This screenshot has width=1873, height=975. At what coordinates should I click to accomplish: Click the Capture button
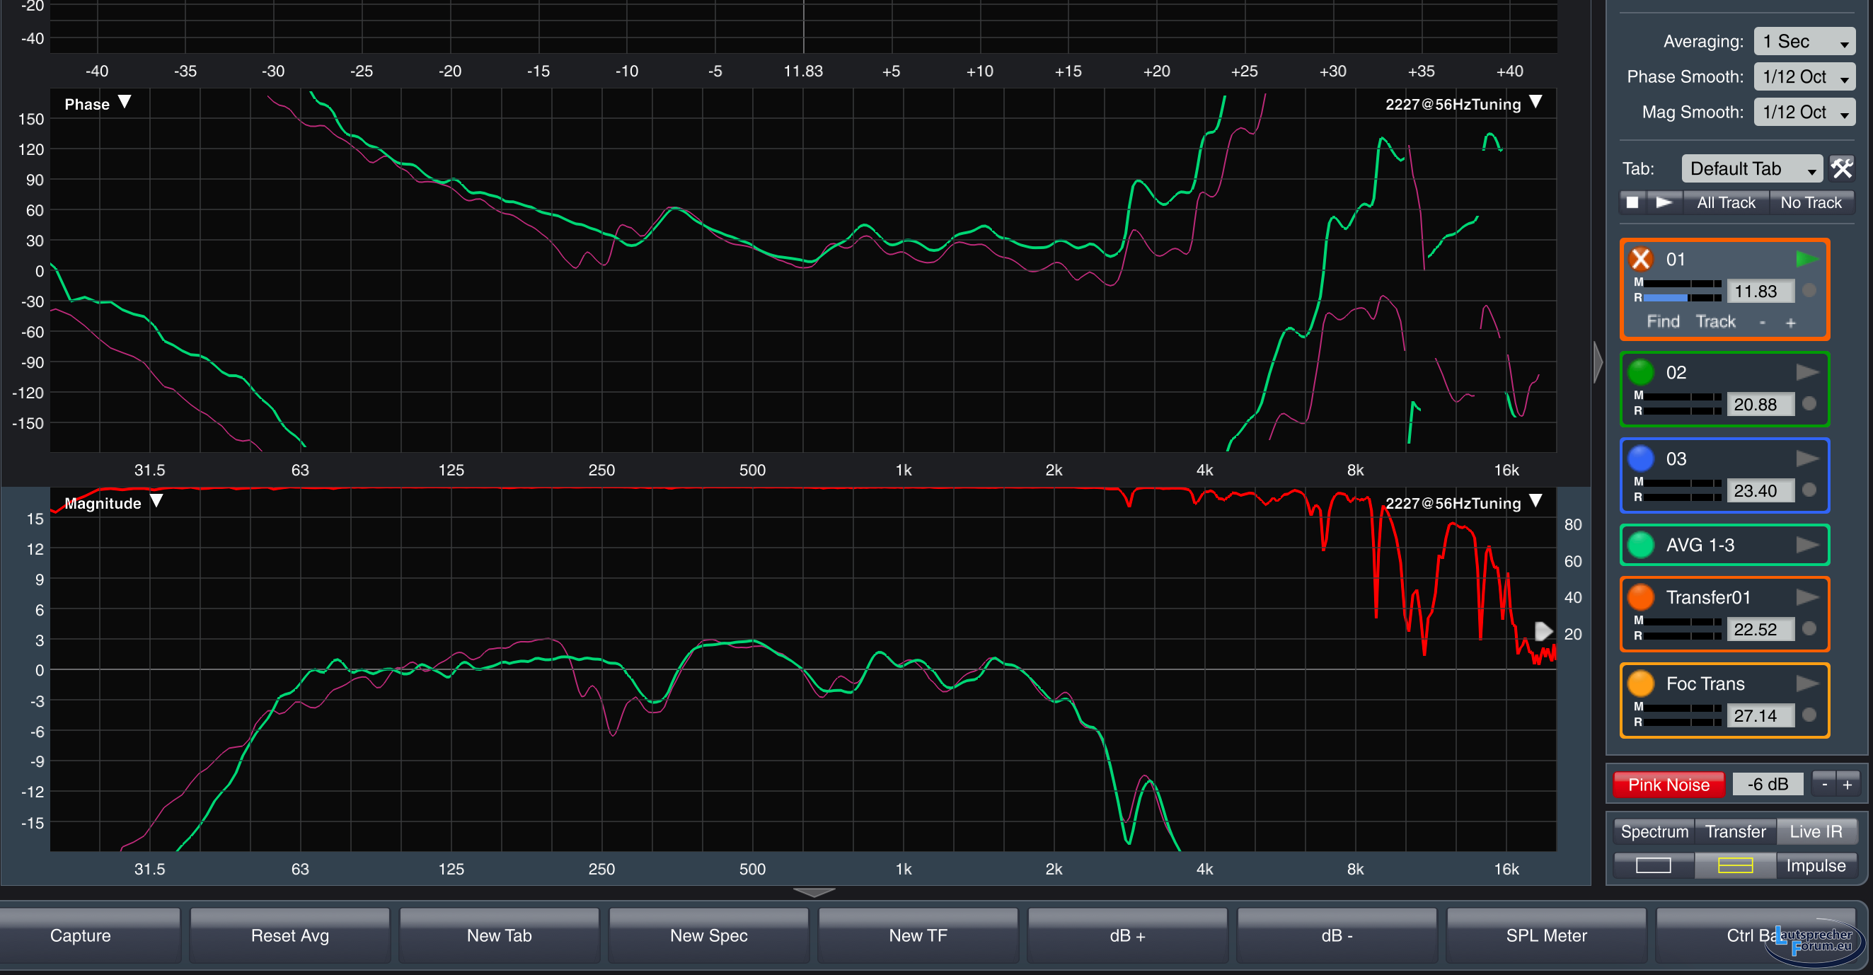pyautogui.click(x=81, y=936)
